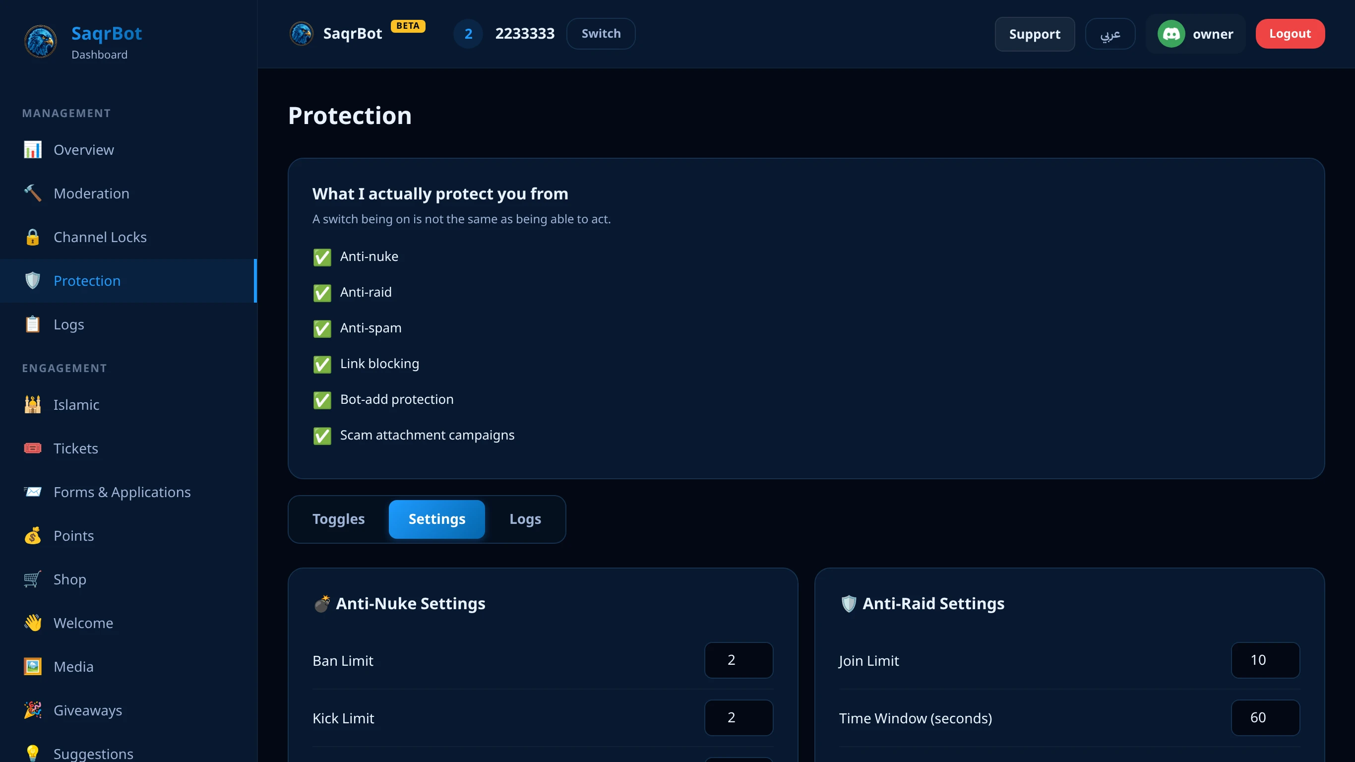Click the Link blocking green check mark

[x=322, y=365]
